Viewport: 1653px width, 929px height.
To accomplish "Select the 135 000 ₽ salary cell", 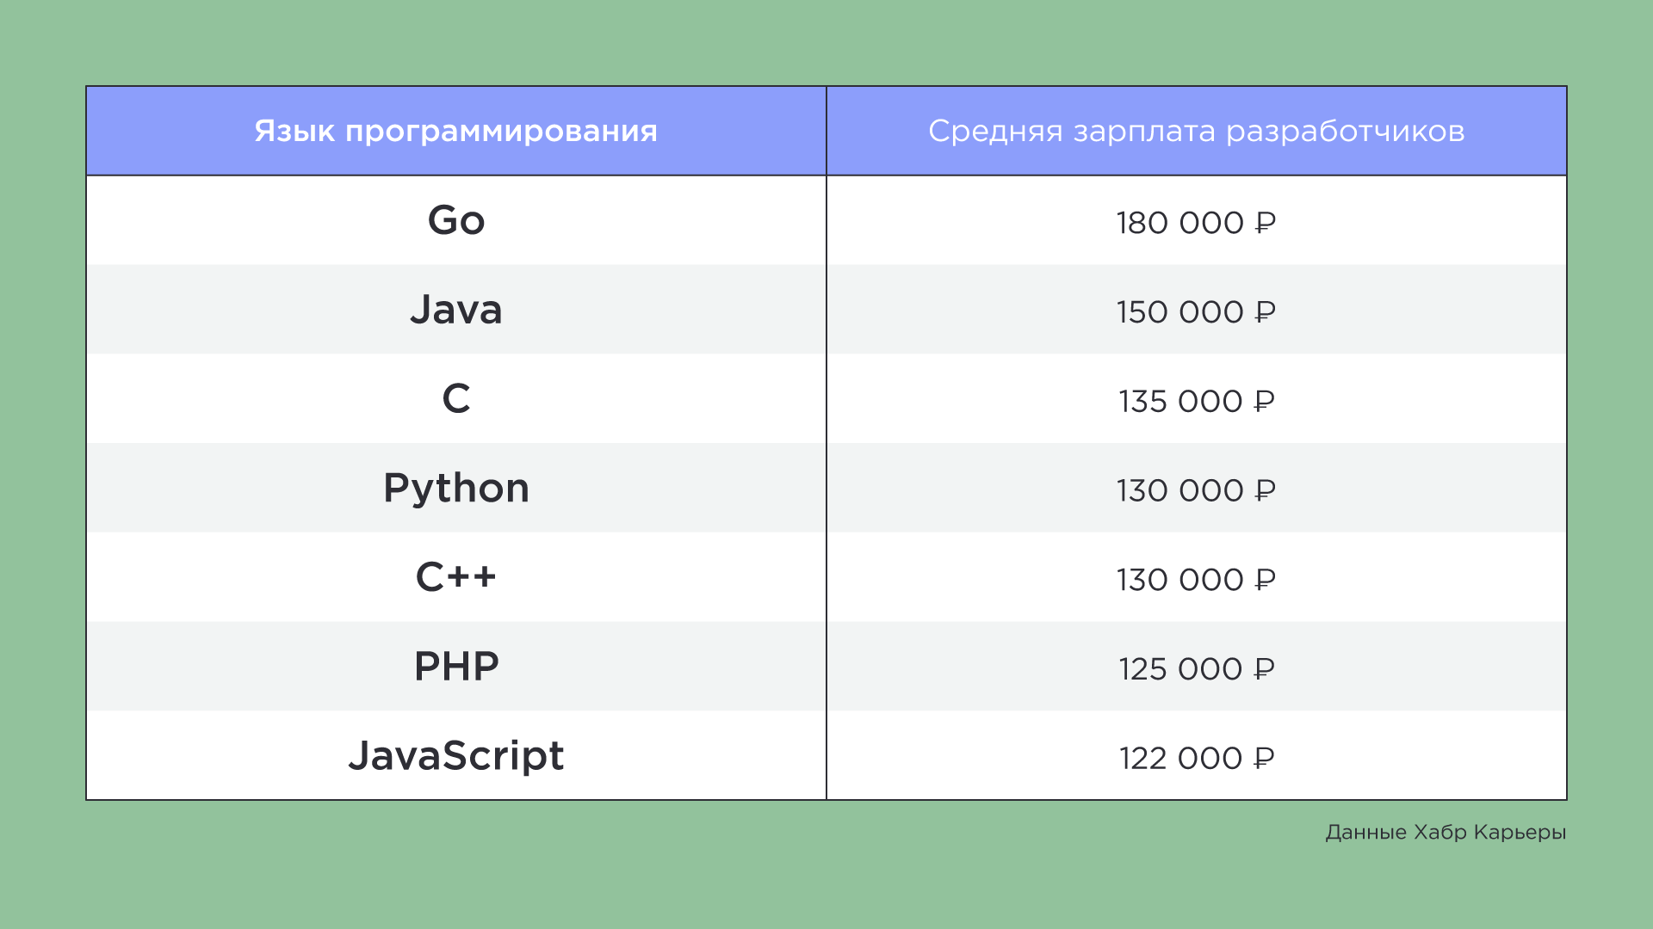I will tap(1195, 402).
